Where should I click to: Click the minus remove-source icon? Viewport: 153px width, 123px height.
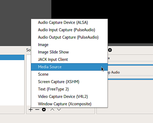point(37,110)
